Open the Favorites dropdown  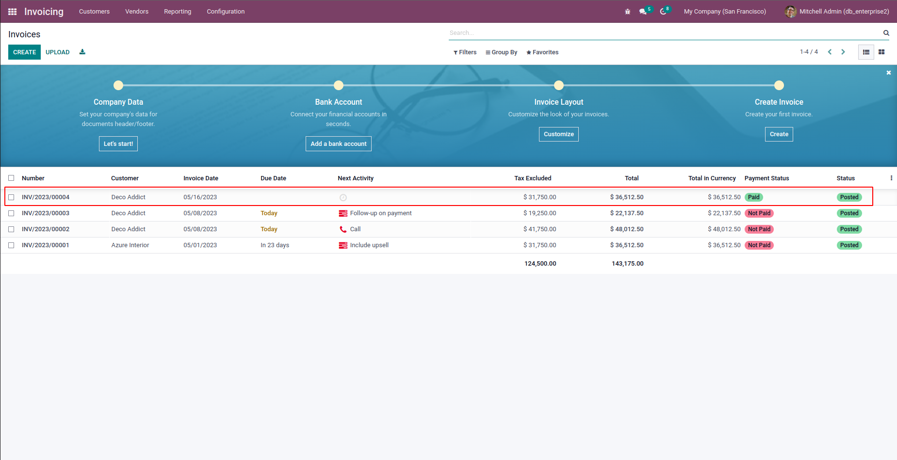tap(542, 52)
